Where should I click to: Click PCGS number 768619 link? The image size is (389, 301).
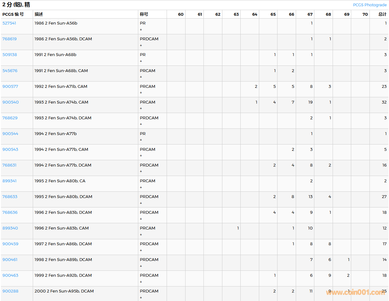pos(9,39)
